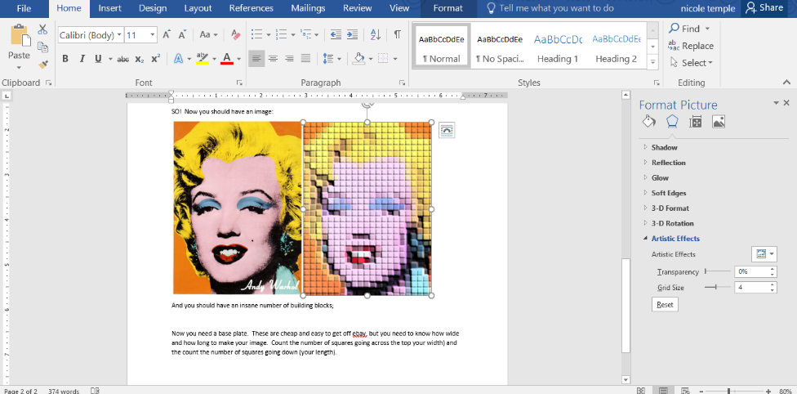This screenshot has height=394, width=797.
Task: Apply strikethrough formatting
Action: coord(123,59)
